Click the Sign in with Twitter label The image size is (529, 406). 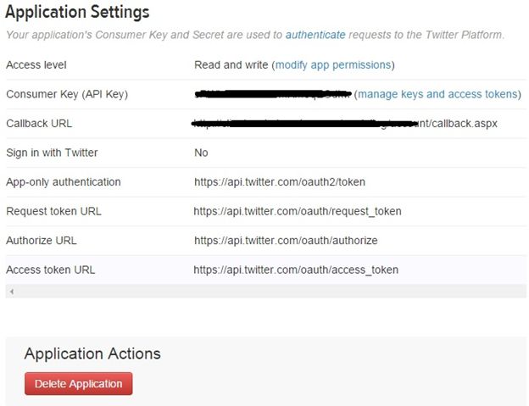click(52, 153)
